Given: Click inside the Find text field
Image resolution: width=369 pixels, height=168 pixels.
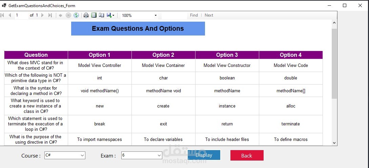Looking at the screenshot, I should [174, 15].
